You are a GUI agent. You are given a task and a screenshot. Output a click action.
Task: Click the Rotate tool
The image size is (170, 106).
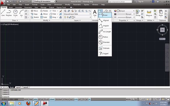pyautogui.click(x=44, y=11)
